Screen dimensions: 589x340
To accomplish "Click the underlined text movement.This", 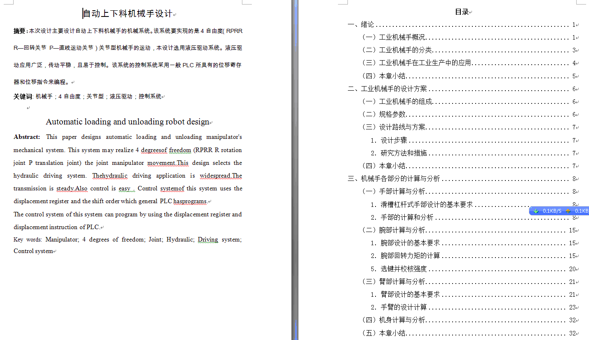I will tap(168, 163).
